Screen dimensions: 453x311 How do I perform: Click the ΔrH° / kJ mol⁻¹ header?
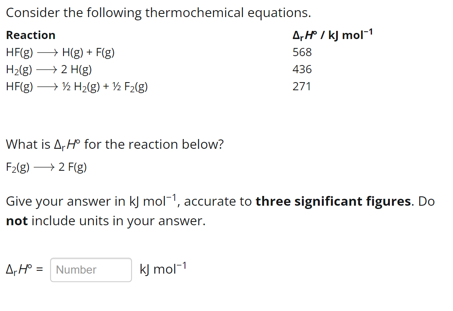pyautogui.click(x=332, y=35)
